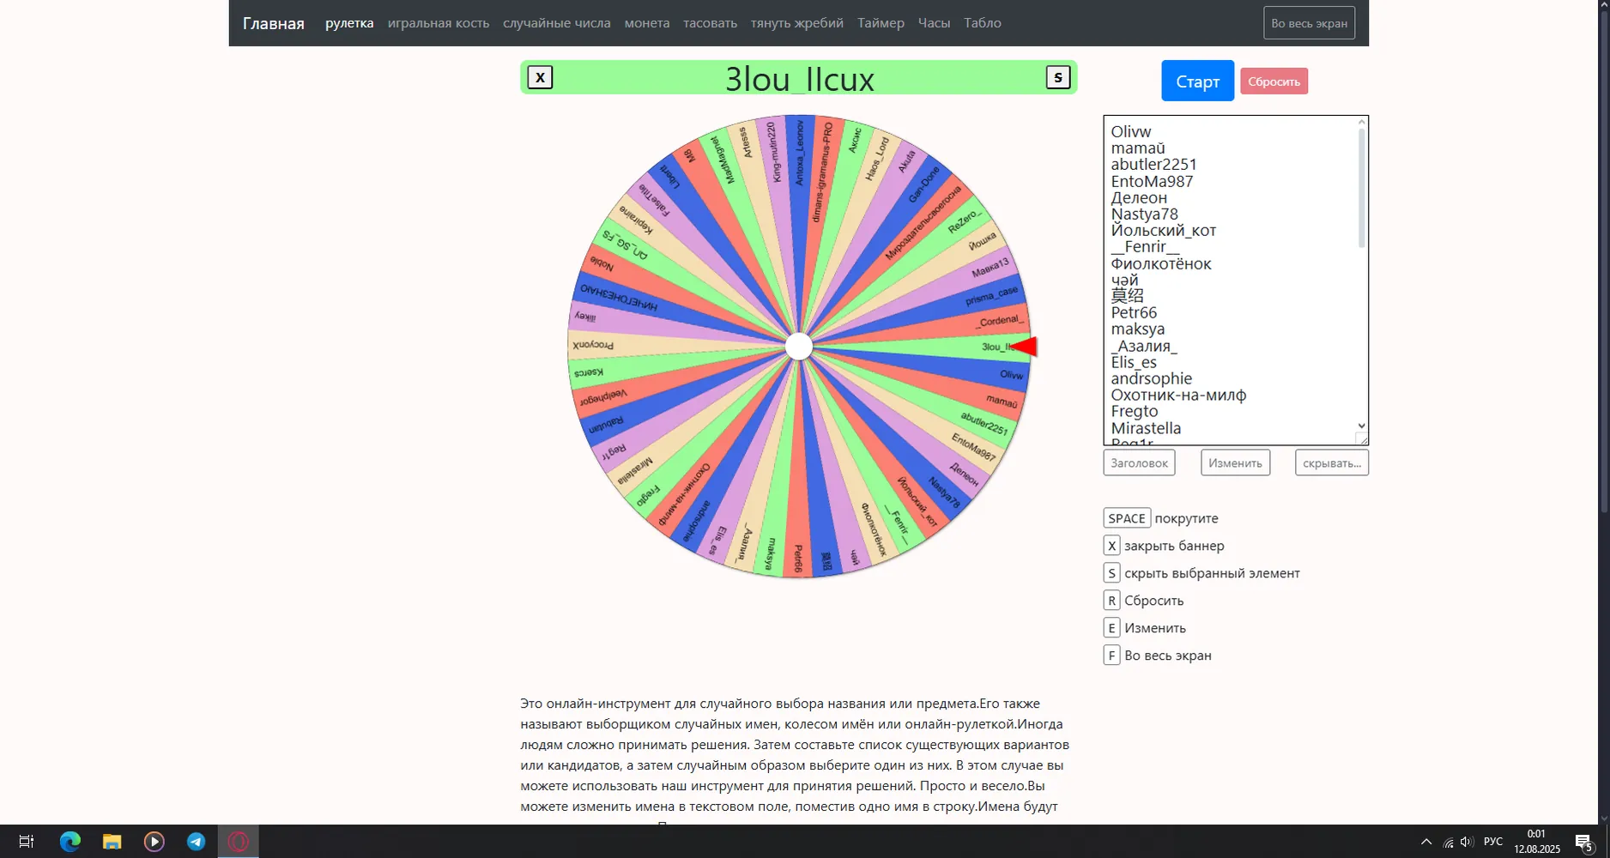Click the R key hint for Сбросить

click(x=1111, y=601)
